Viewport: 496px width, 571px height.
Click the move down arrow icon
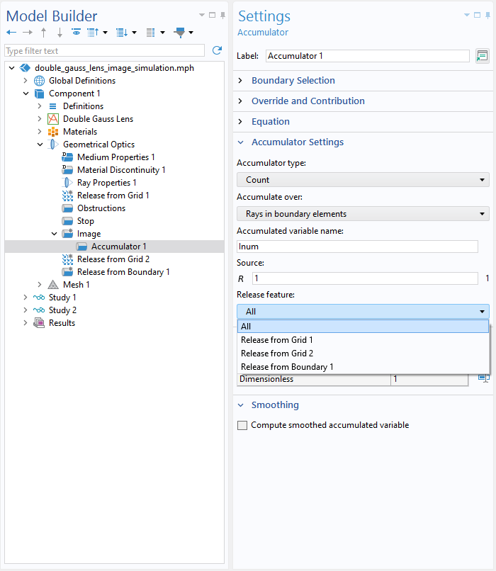60,33
